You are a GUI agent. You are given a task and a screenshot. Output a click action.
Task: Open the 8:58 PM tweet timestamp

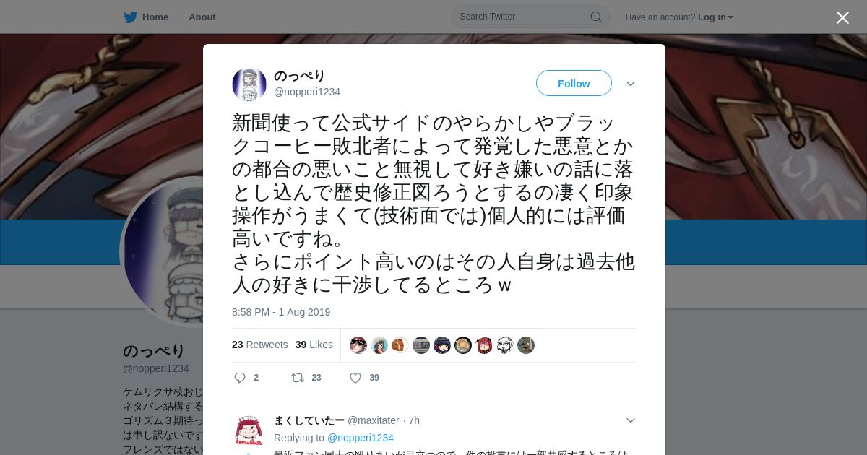[x=281, y=312]
